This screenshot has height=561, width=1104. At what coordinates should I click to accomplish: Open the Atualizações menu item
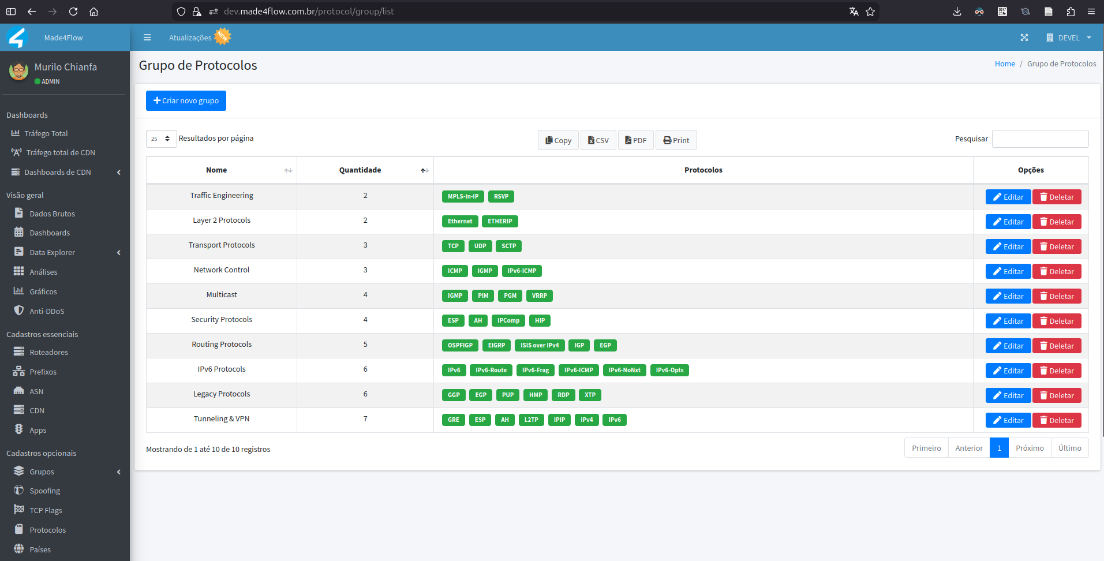tap(190, 37)
